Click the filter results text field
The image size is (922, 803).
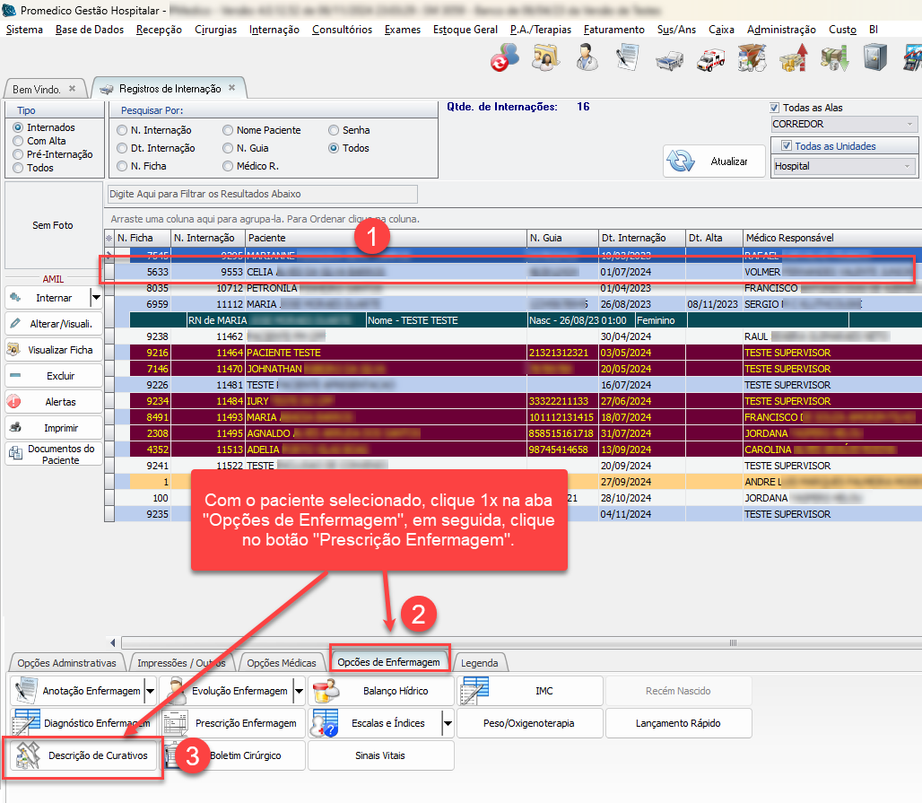click(262, 194)
